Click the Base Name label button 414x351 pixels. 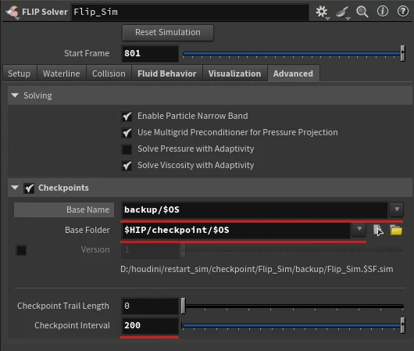click(x=64, y=210)
